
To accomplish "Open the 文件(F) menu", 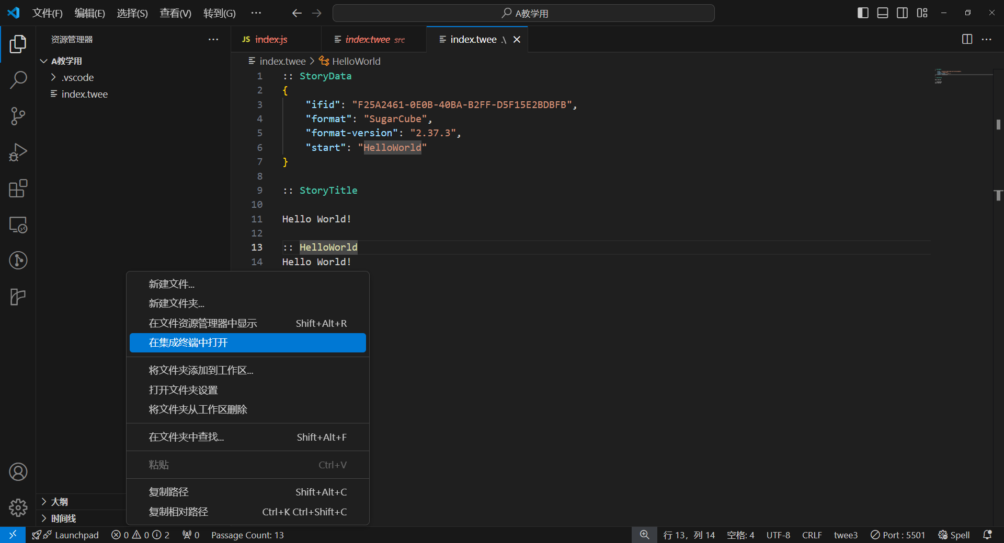I will pos(47,13).
